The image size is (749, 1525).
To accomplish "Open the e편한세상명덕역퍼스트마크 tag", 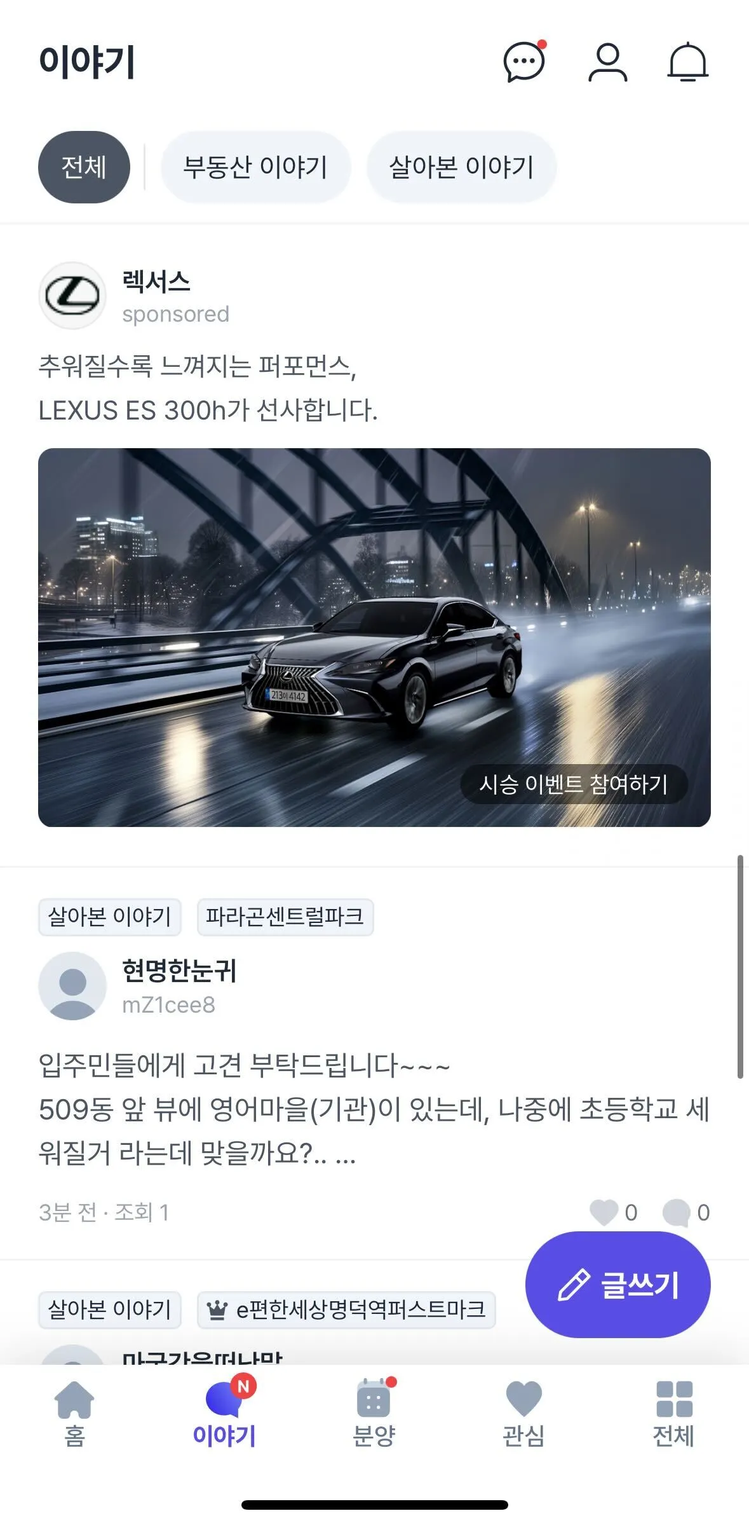I will (346, 1310).
